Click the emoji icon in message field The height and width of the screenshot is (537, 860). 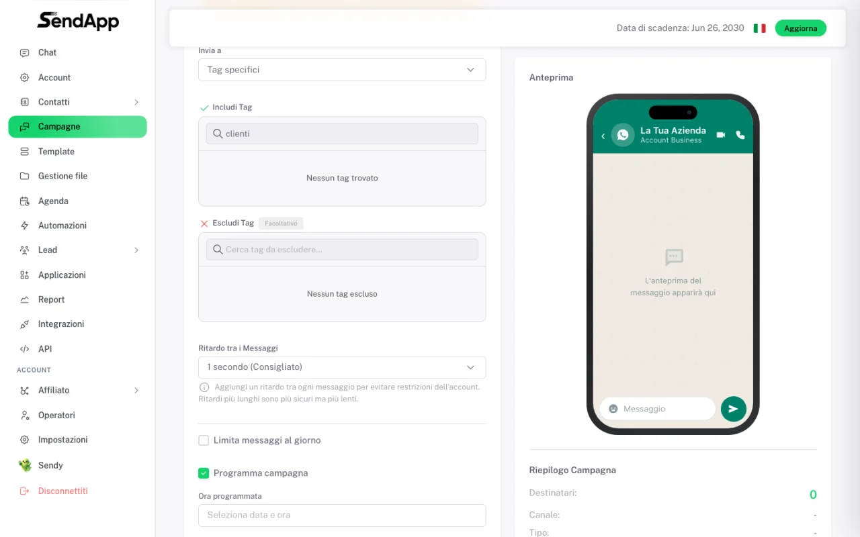point(613,409)
